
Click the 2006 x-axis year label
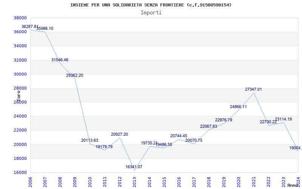tap(30, 182)
